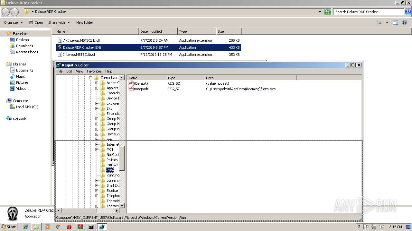Switch to WinRAR taskbar button
Viewport: 412px width, 231px height.
[x=80, y=227]
